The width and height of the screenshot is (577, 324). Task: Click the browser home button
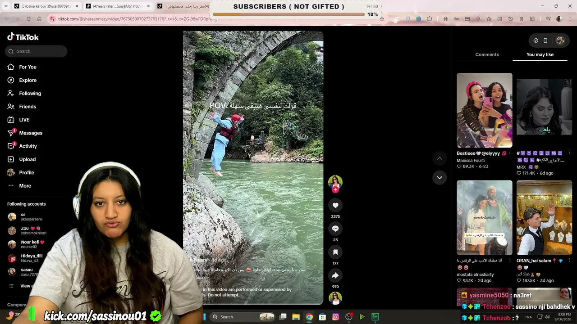(x=39, y=19)
